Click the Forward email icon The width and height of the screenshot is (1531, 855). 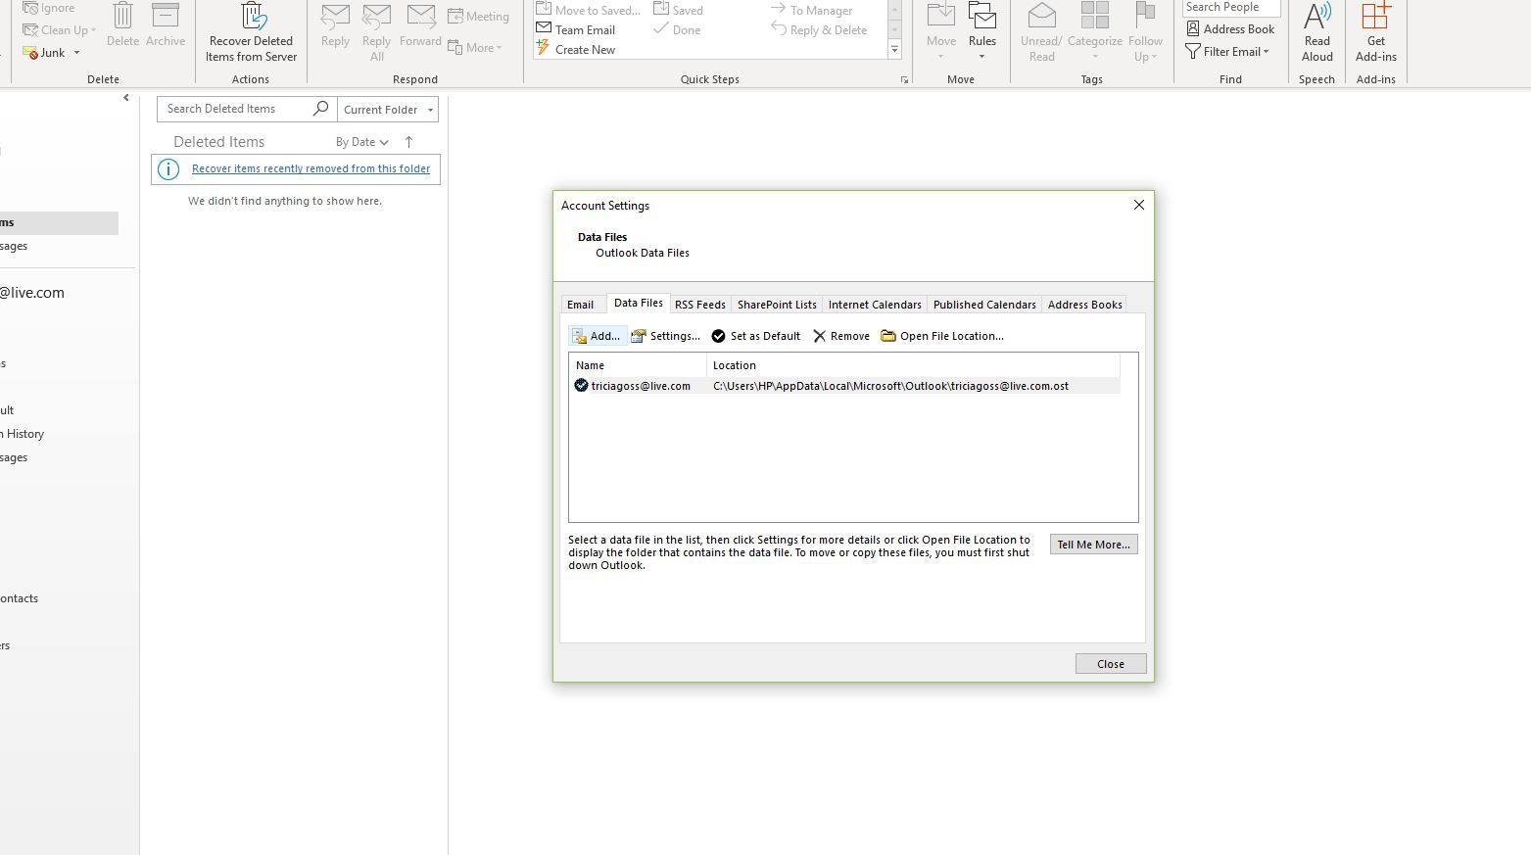(x=420, y=18)
